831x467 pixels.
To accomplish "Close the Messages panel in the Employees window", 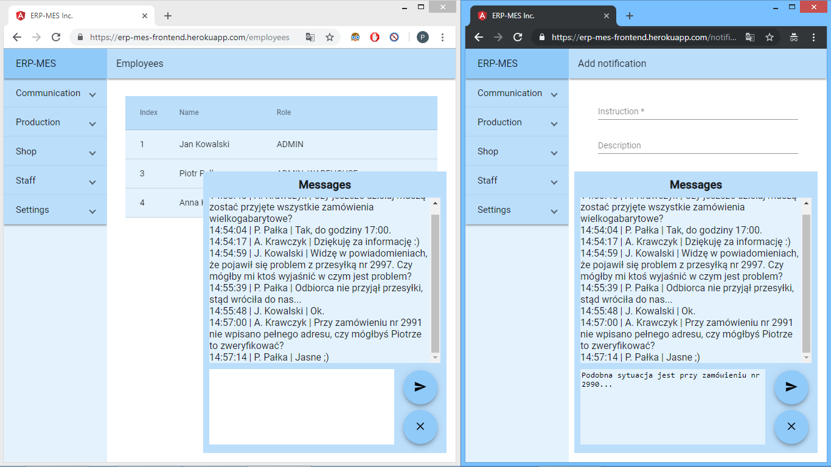I will (x=420, y=427).
